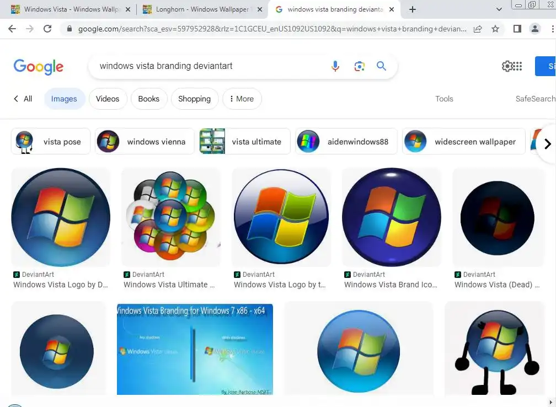Viewport: 556px width, 407px height.
Task: Close the Longhorn Wallpaper tab
Action: [x=260, y=9]
